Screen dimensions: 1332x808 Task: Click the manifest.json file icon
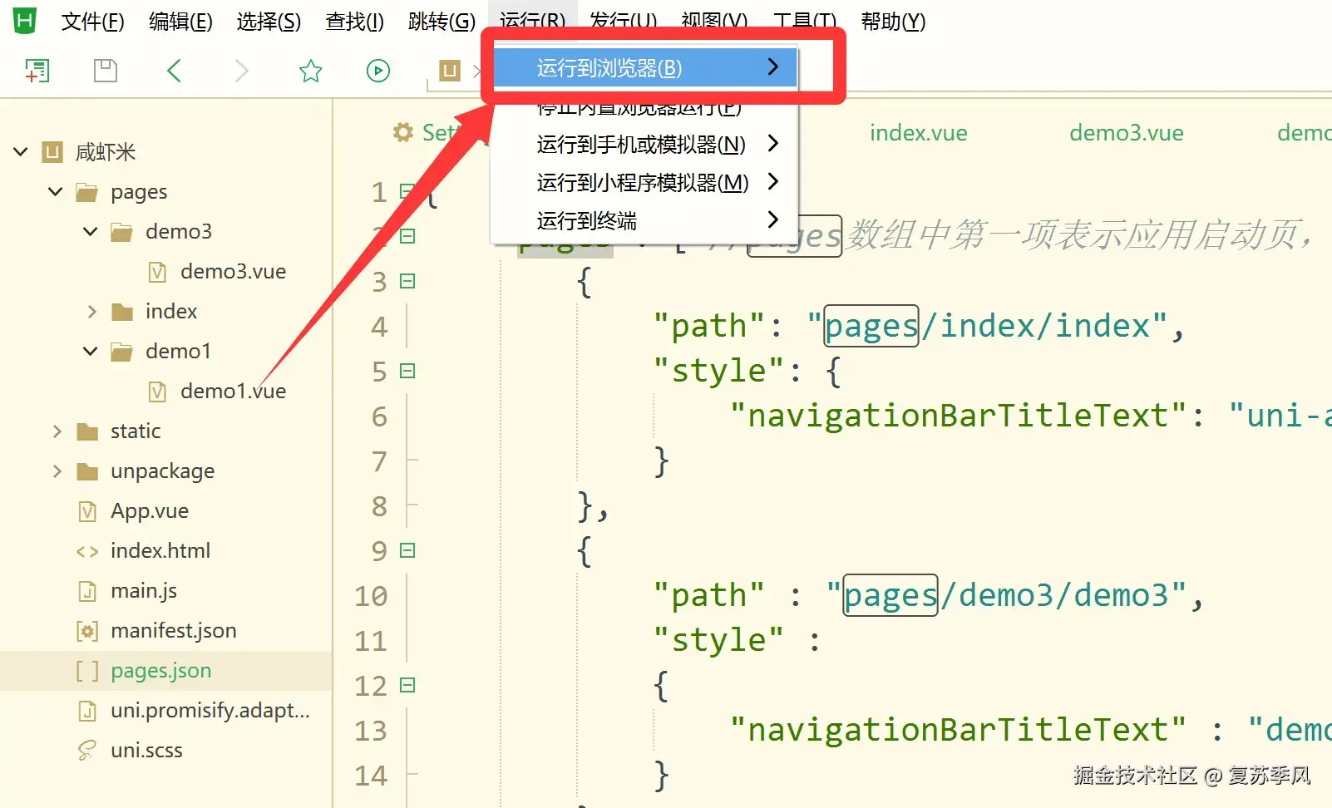(x=87, y=631)
